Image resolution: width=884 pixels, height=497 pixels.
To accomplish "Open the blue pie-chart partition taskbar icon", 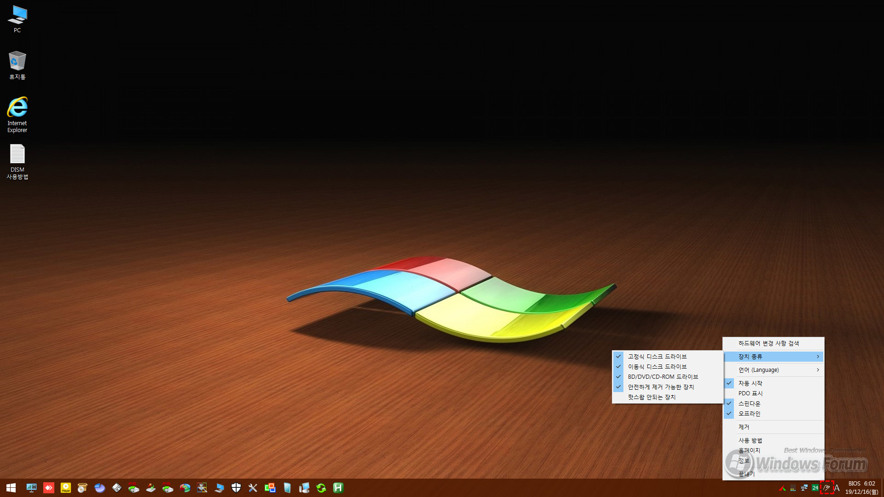I will (99, 488).
